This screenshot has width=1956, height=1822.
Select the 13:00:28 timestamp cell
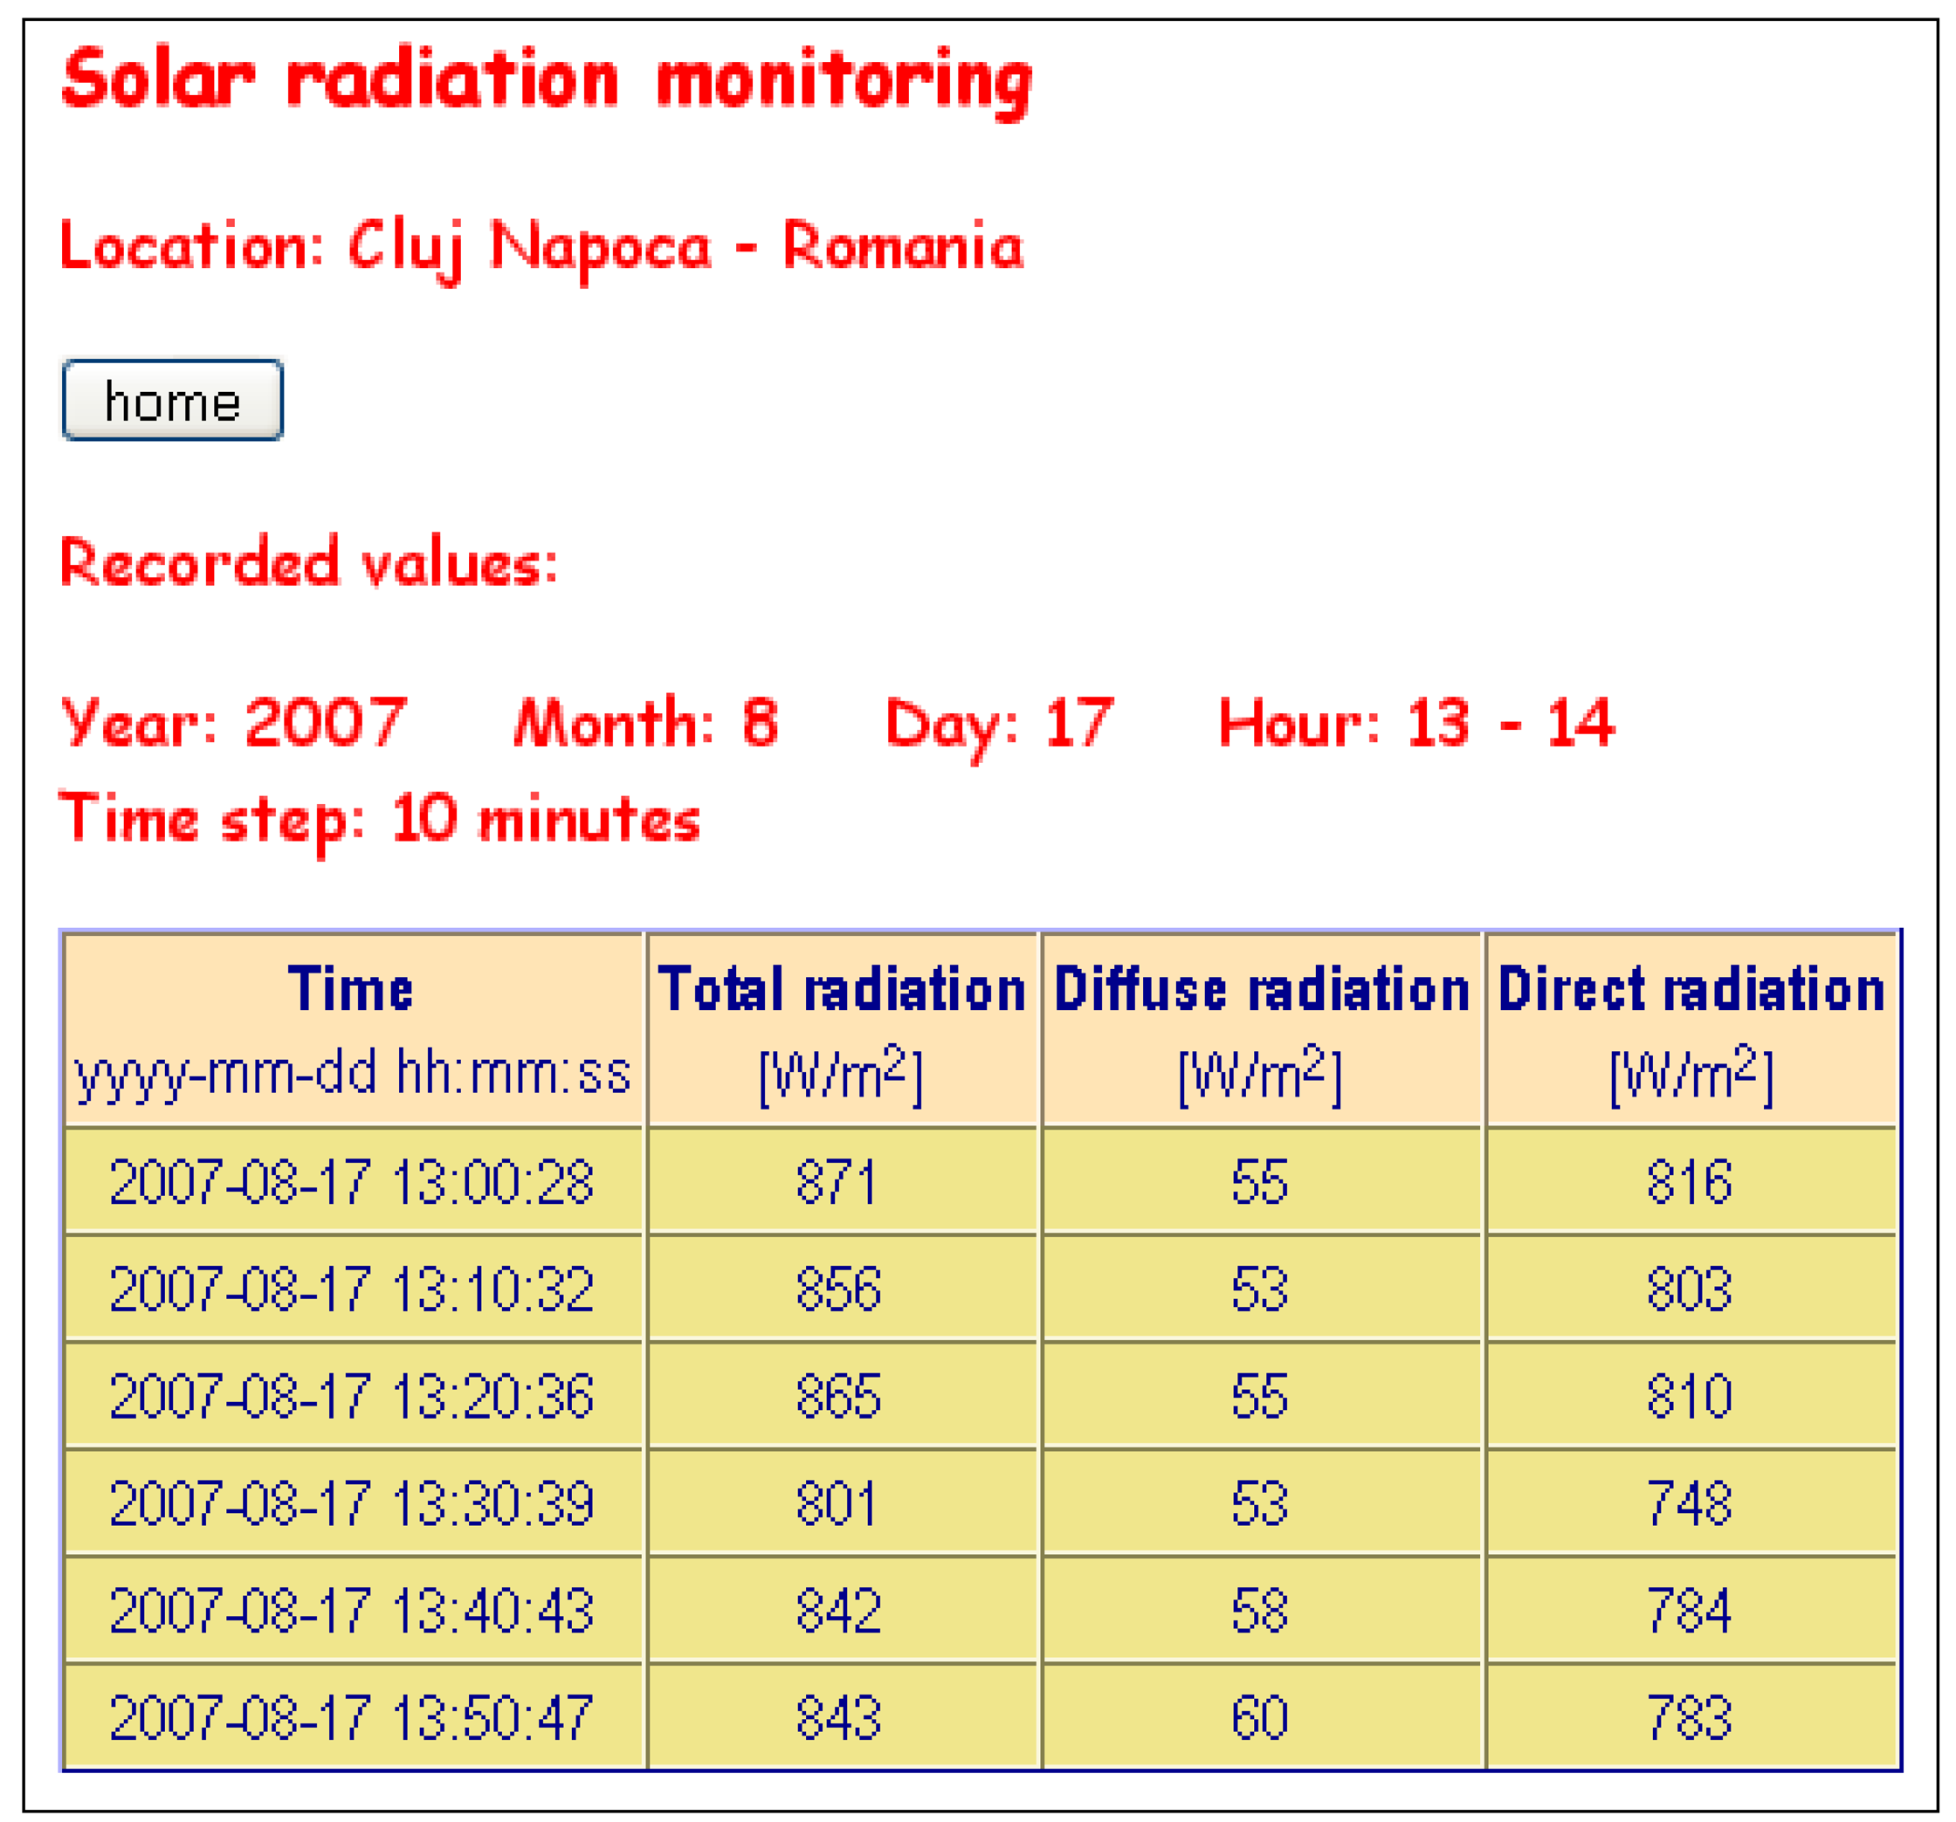pyautogui.click(x=351, y=1181)
